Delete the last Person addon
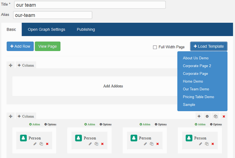The image size is (235, 158). pyautogui.click(x=213, y=144)
